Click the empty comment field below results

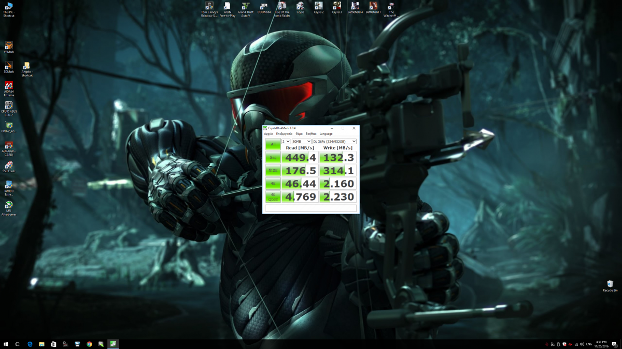[x=311, y=208]
